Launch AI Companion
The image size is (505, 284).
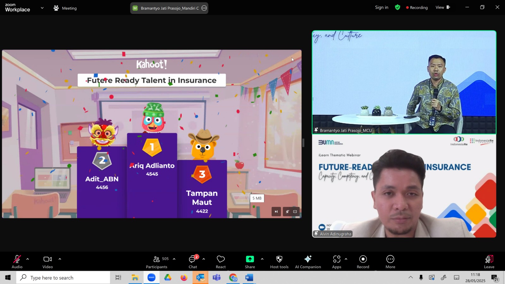point(308,262)
